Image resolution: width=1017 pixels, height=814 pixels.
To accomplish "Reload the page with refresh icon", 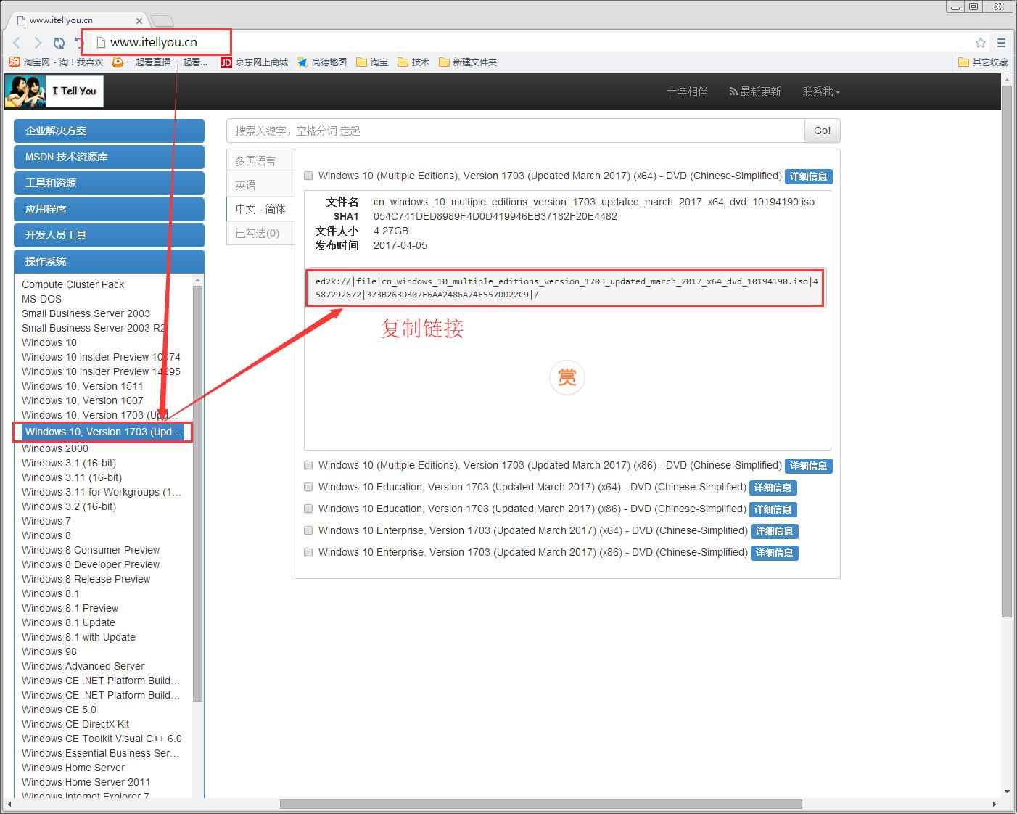I will coord(59,43).
